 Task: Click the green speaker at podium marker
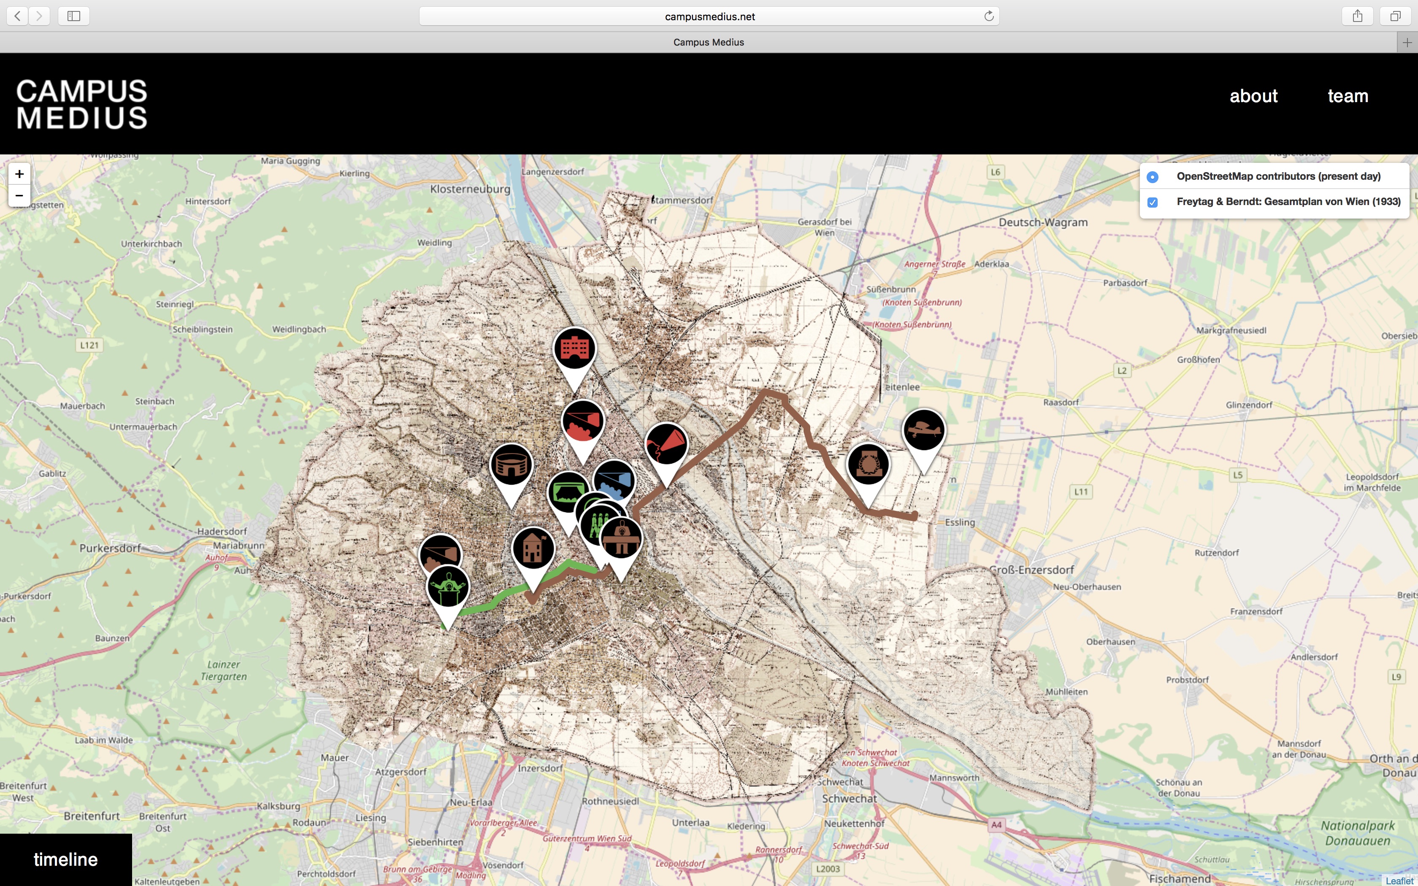pos(448,586)
